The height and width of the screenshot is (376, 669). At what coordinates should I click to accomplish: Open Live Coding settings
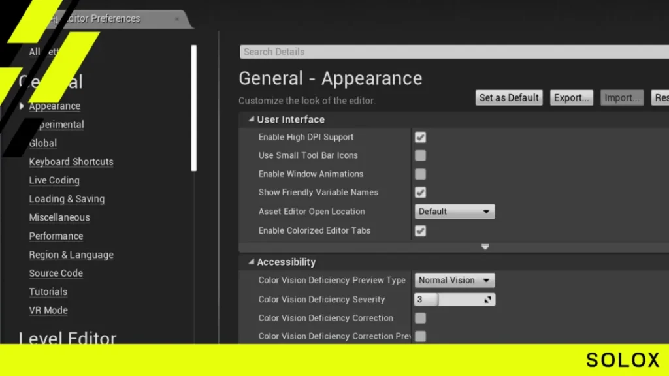click(x=54, y=180)
